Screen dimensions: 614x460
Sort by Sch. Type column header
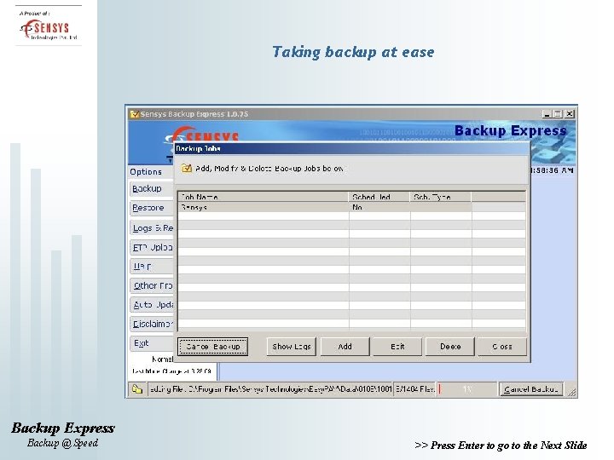pos(441,197)
